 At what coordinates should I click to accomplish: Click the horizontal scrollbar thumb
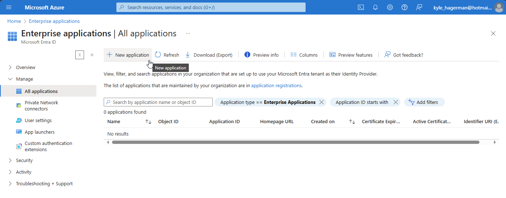(296, 142)
